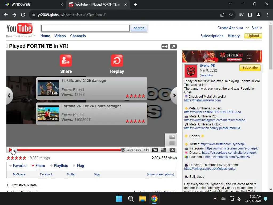Click the SypherPK channel avatar
The height and width of the screenshot is (205, 273).
(x=191, y=71)
